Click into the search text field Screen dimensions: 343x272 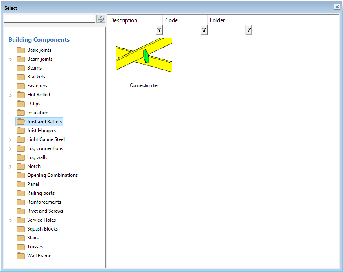coord(49,19)
